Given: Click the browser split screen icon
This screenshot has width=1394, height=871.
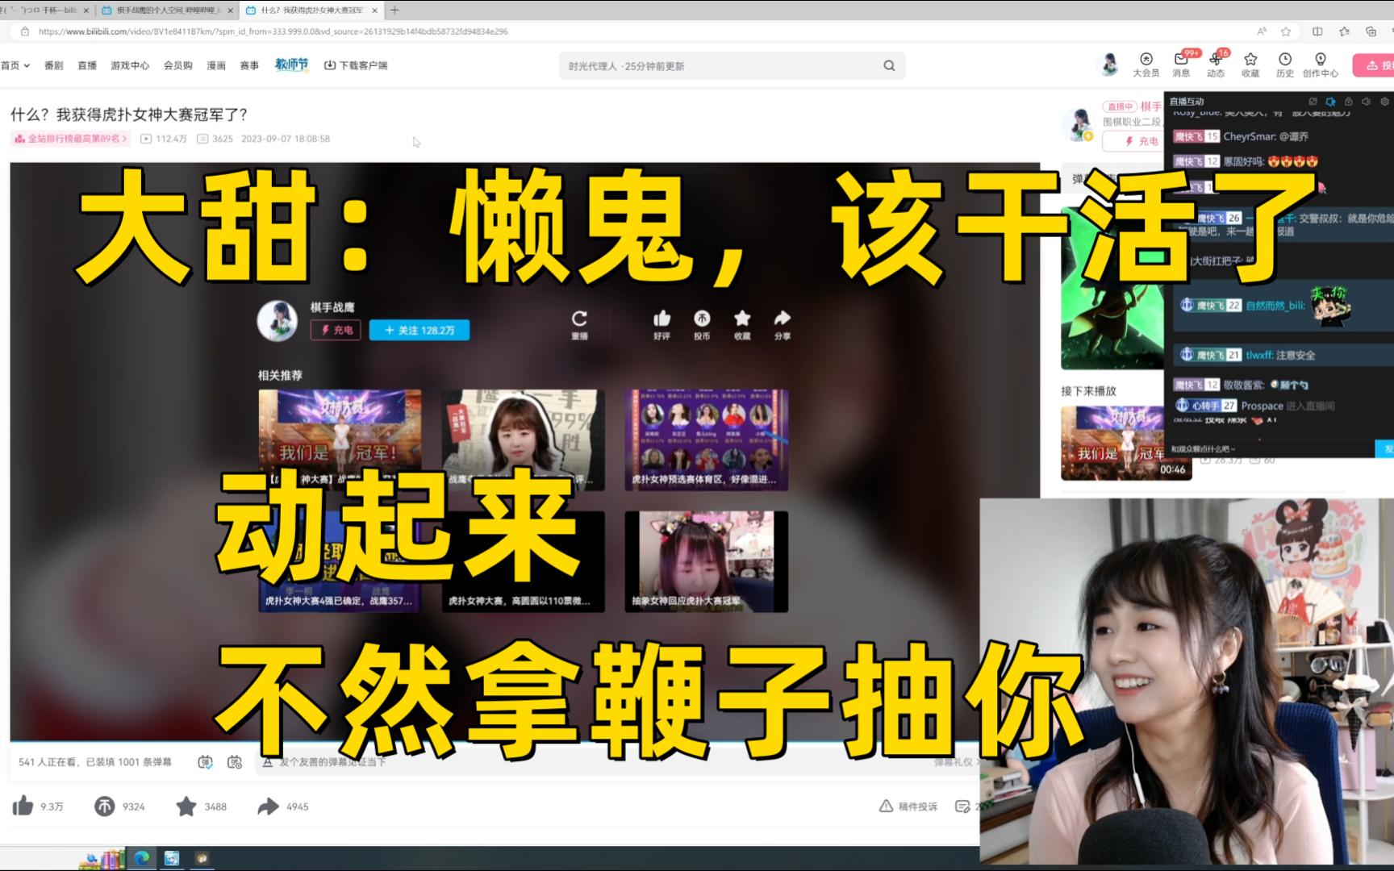Looking at the screenshot, I should pos(1317,31).
